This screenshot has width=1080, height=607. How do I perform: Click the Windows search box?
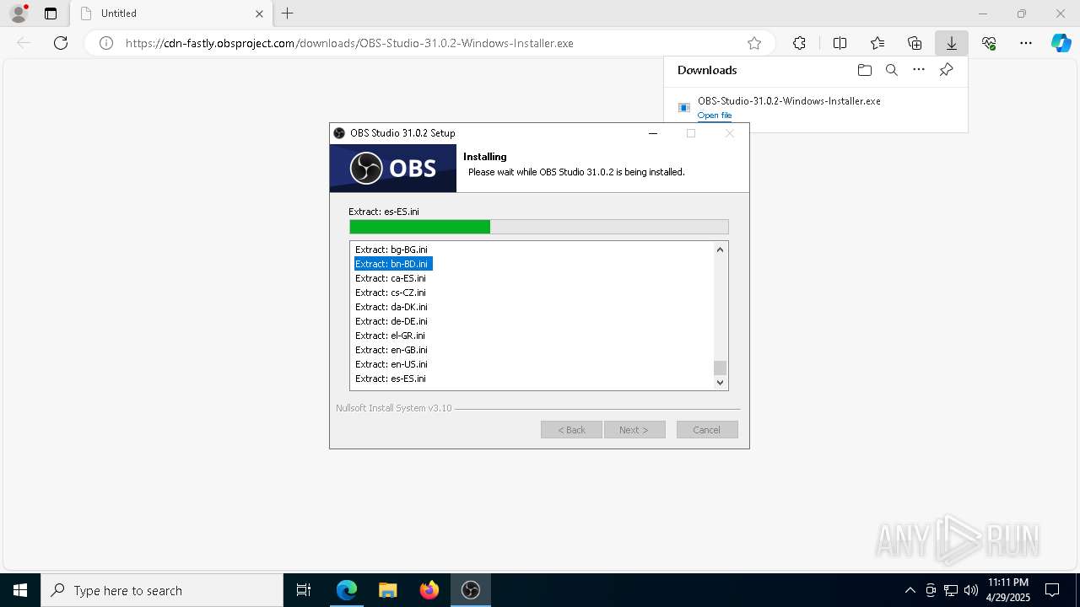click(162, 590)
